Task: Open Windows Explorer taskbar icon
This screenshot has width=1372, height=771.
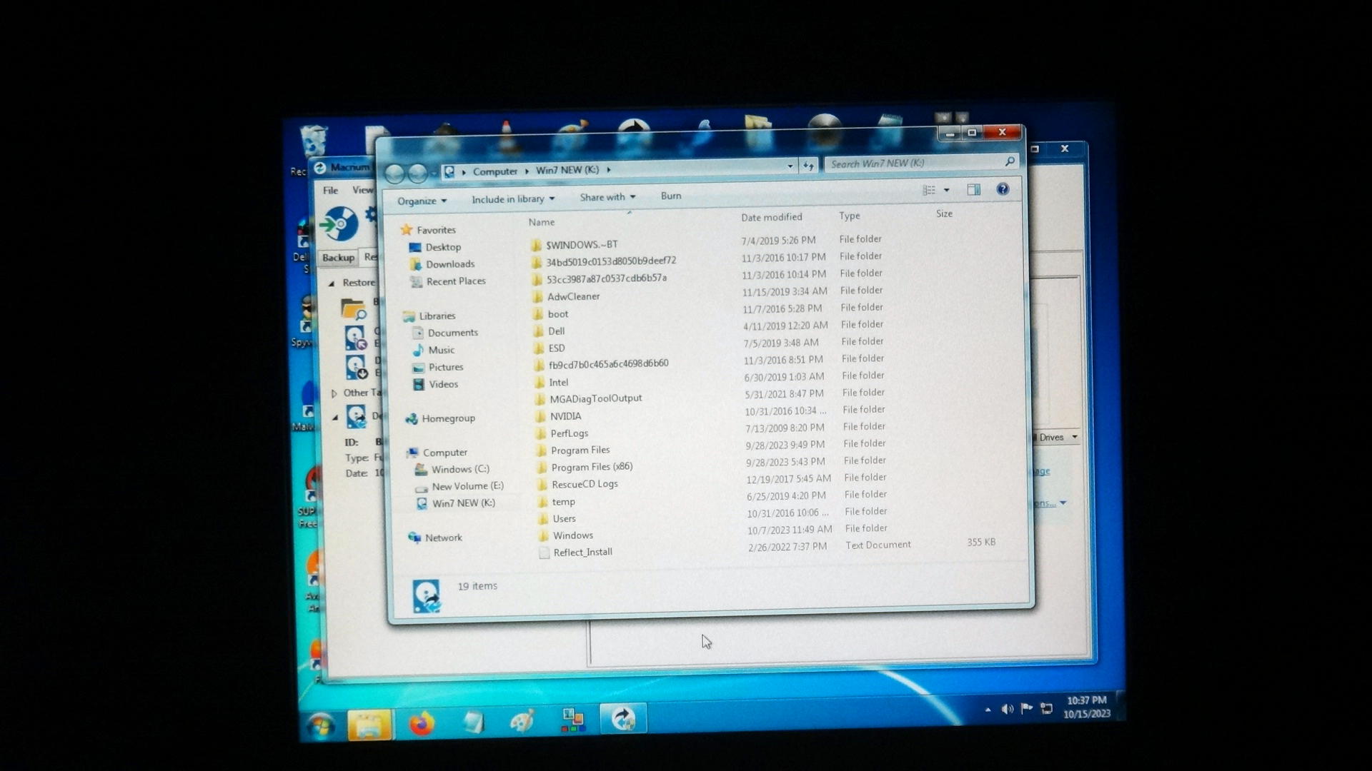Action: 369,725
